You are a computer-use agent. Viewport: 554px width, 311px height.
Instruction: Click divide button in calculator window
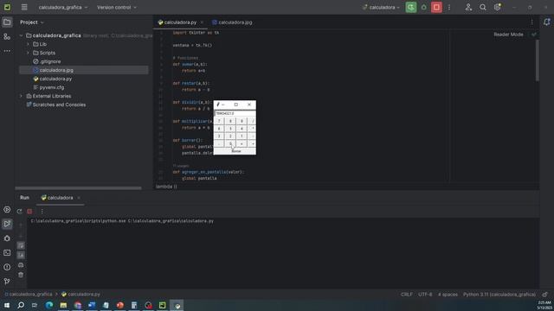[x=253, y=121]
